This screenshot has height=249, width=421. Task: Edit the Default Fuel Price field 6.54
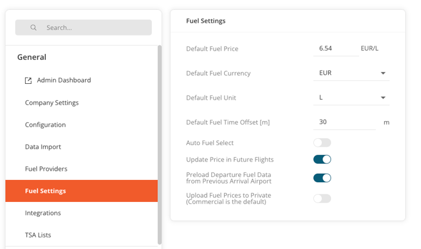click(x=336, y=48)
